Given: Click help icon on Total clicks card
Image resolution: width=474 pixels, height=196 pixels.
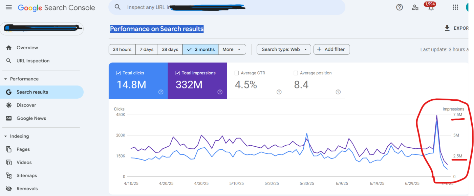Looking at the screenshot, I should point(161,92).
